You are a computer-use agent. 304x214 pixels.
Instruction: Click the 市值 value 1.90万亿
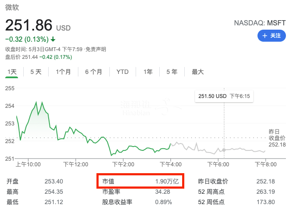(167, 181)
